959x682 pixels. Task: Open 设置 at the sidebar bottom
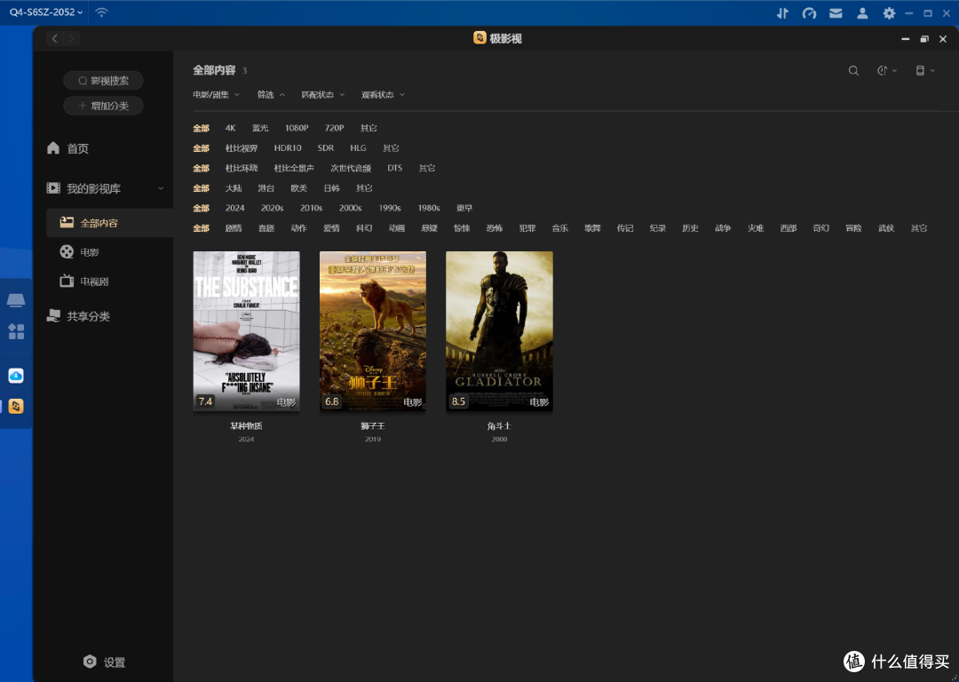click(x=104, y=662)
